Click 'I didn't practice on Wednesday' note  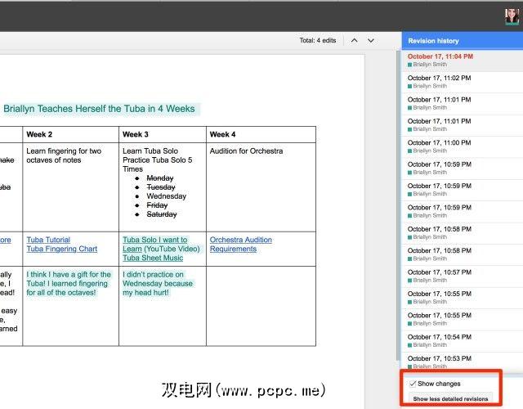pos(158,284)
